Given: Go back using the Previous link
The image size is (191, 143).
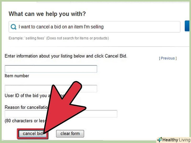Looking at the screenshot, I should click(x=168, y=58).
